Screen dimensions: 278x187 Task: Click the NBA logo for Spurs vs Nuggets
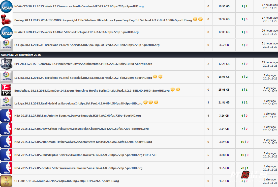point(6,115)
